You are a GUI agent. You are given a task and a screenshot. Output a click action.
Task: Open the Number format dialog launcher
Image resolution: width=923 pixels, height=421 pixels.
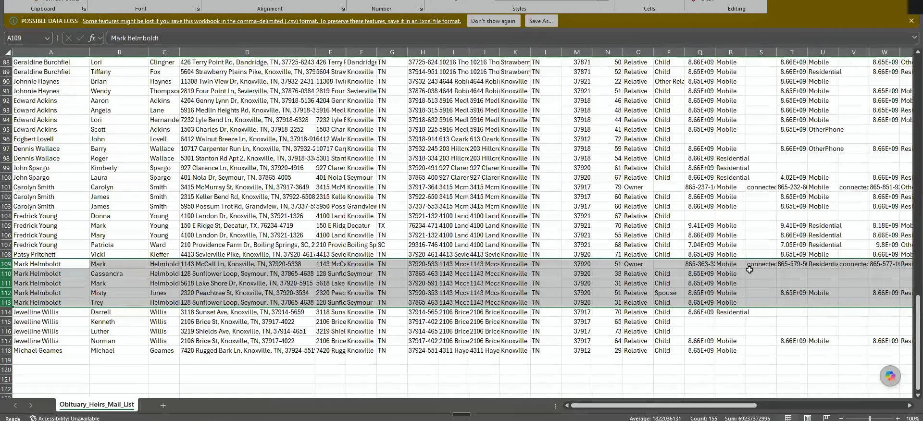click(421, 9)
